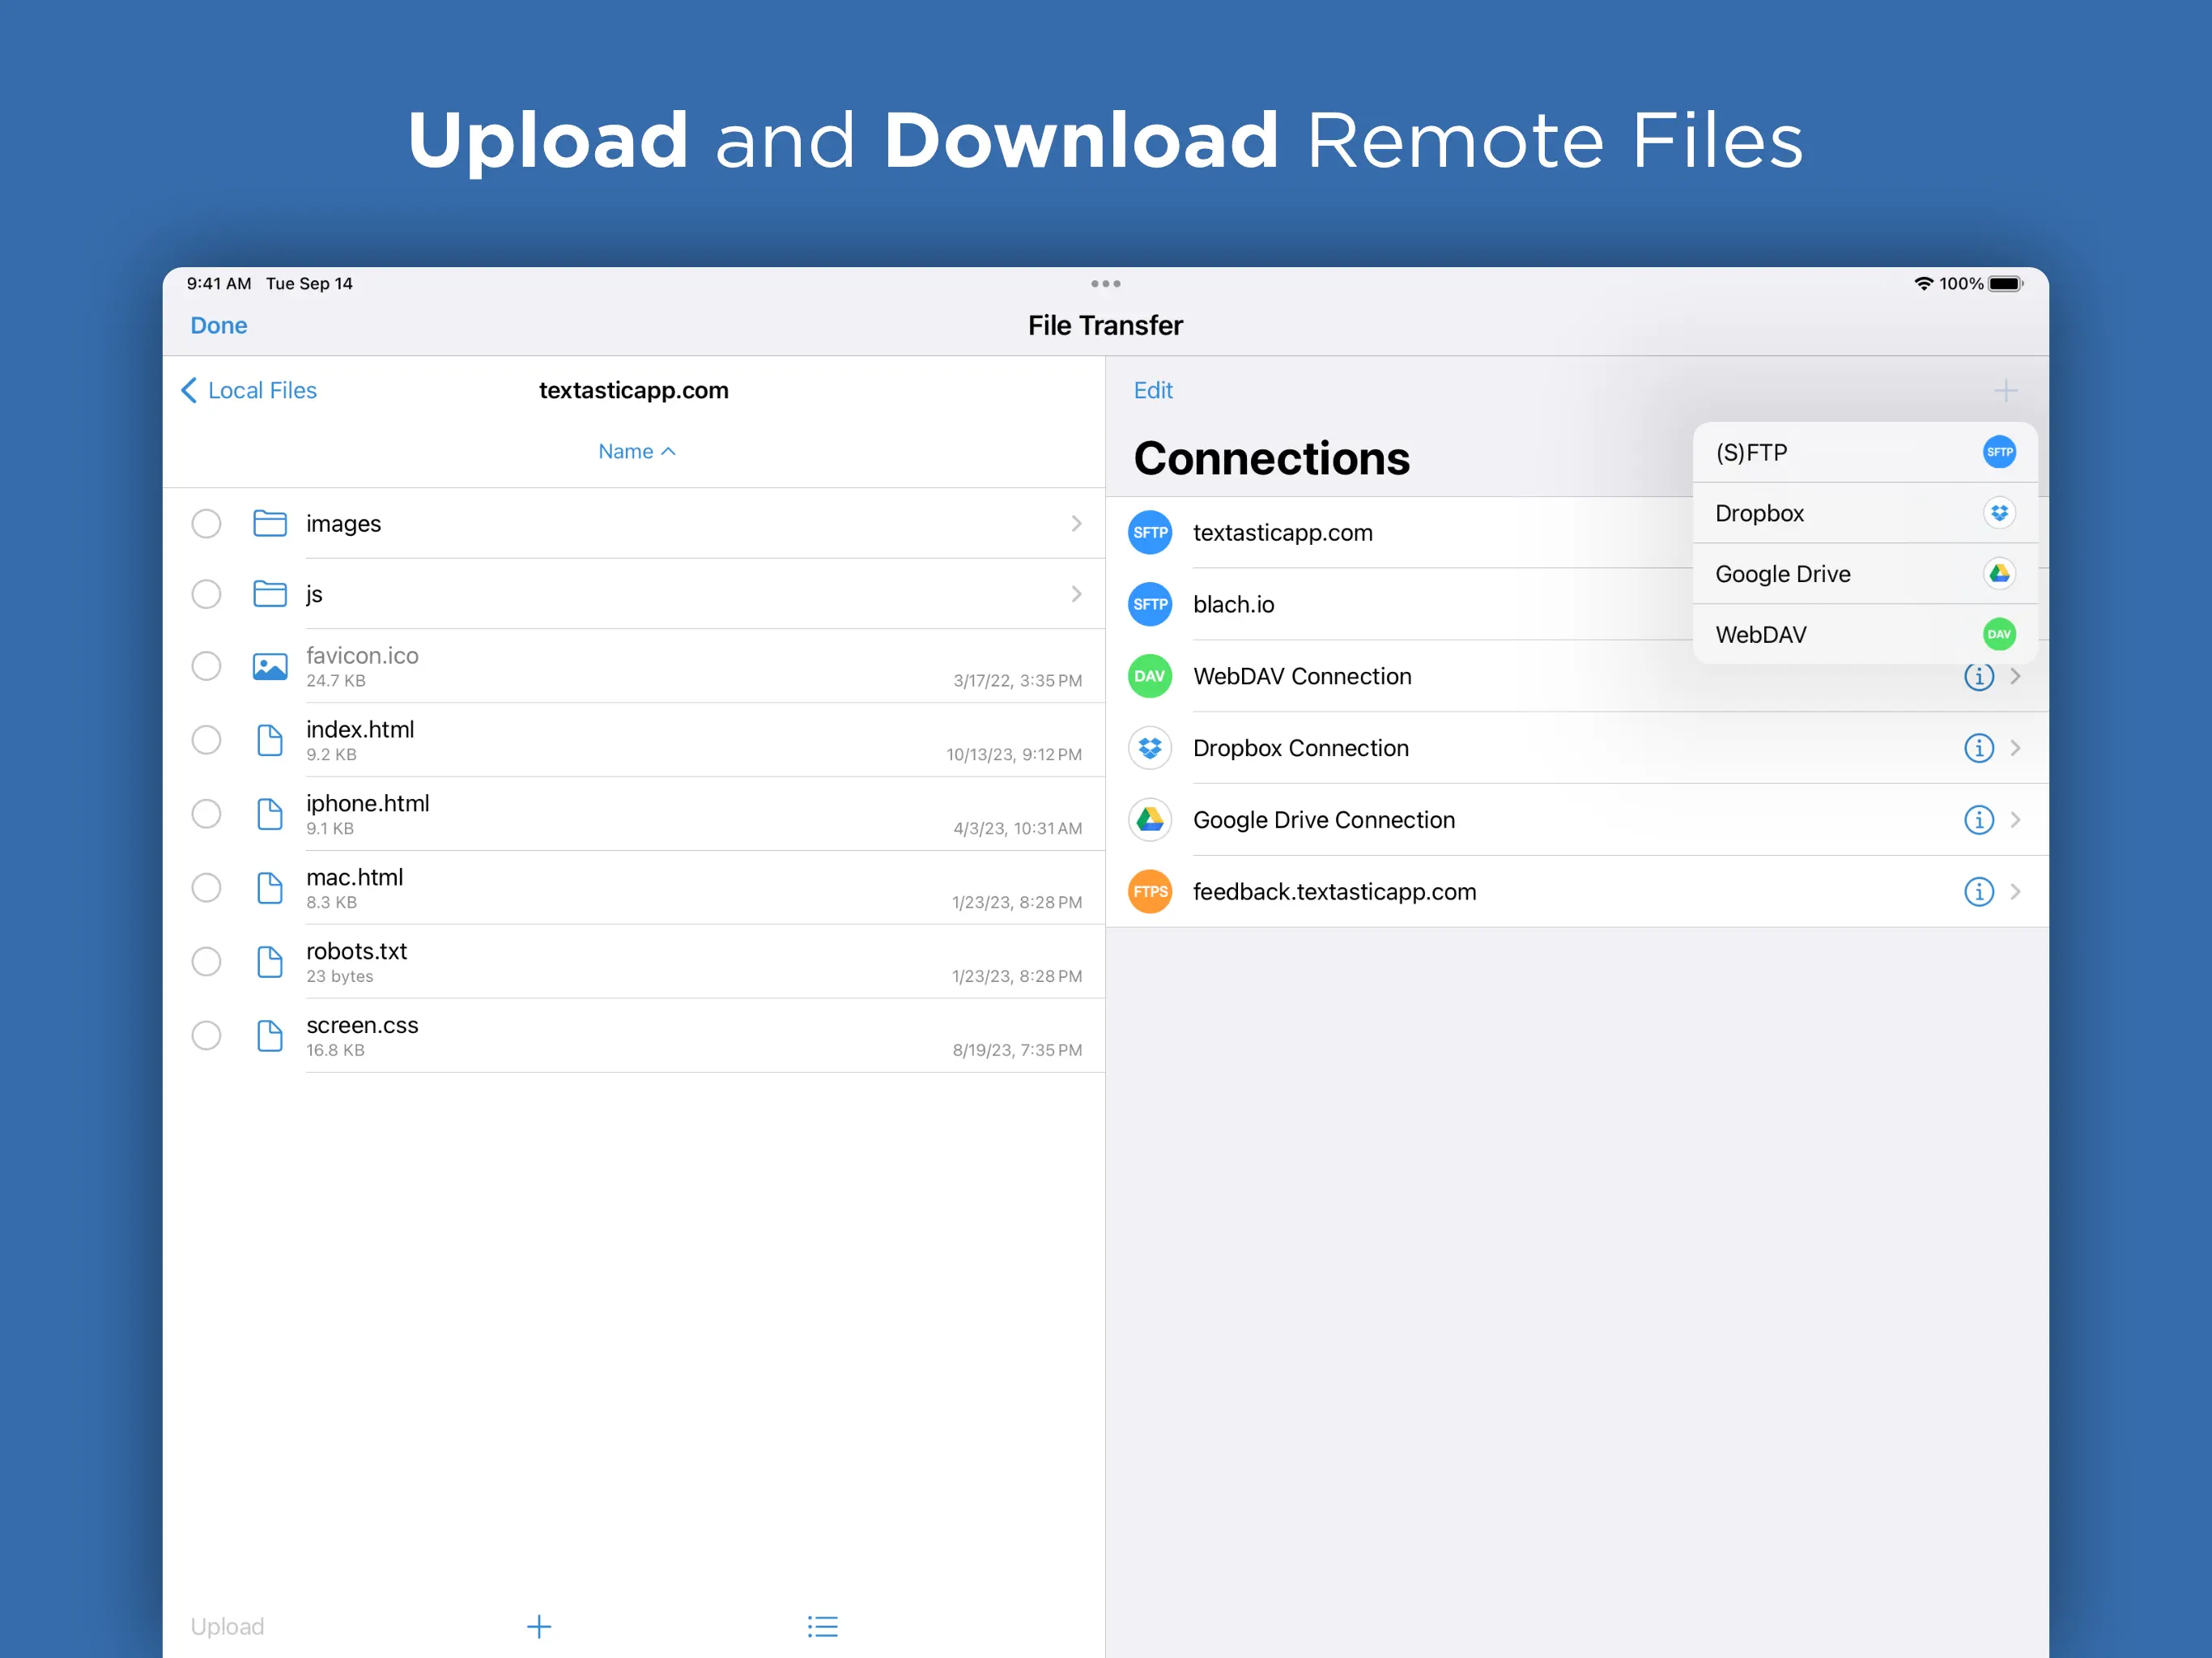Select the robots.txt radio circle
This screenshot has height=1658, width=2212.
[206, 962]
